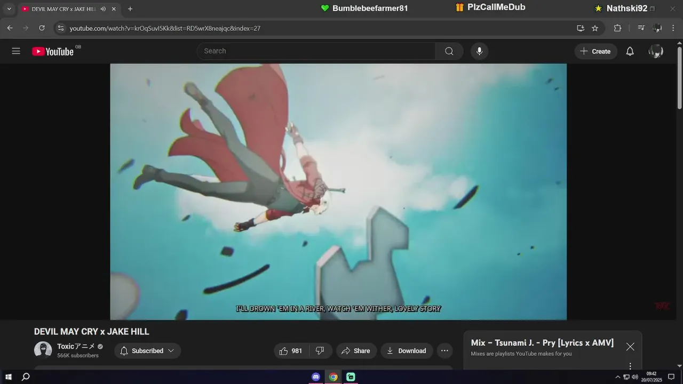The height and width of the screenshot is (384, 683).
Task: Open Chrome profile avatar
Action: point(657,28)
